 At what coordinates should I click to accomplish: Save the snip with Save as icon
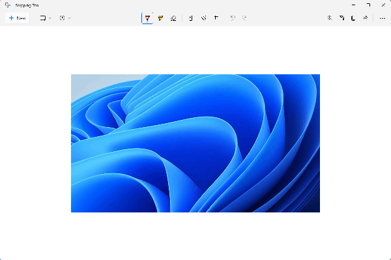341,18
